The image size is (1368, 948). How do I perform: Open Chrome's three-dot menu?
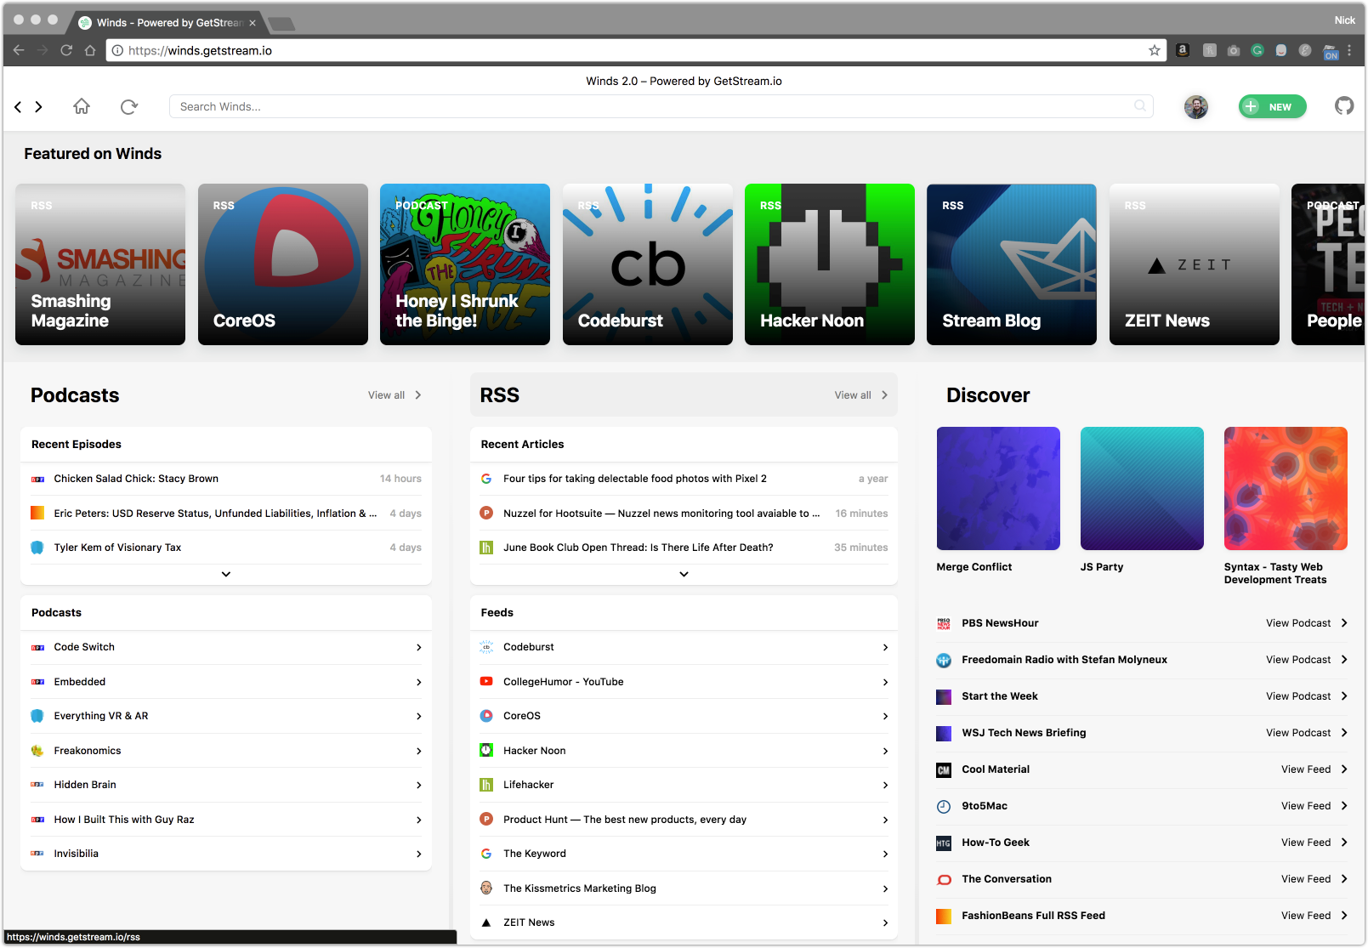tap(1349, 51)
